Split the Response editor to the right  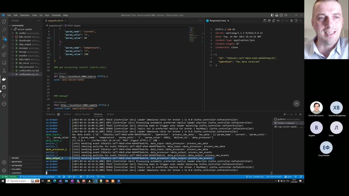point(296,21)
